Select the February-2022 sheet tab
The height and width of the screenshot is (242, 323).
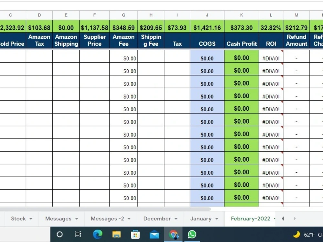pos(250,218)
